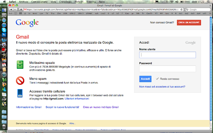Reload the page with refresh icon
213x133 pixels.
click(181, 10)
